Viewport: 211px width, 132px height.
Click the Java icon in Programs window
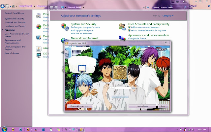(x=39, y=49)
